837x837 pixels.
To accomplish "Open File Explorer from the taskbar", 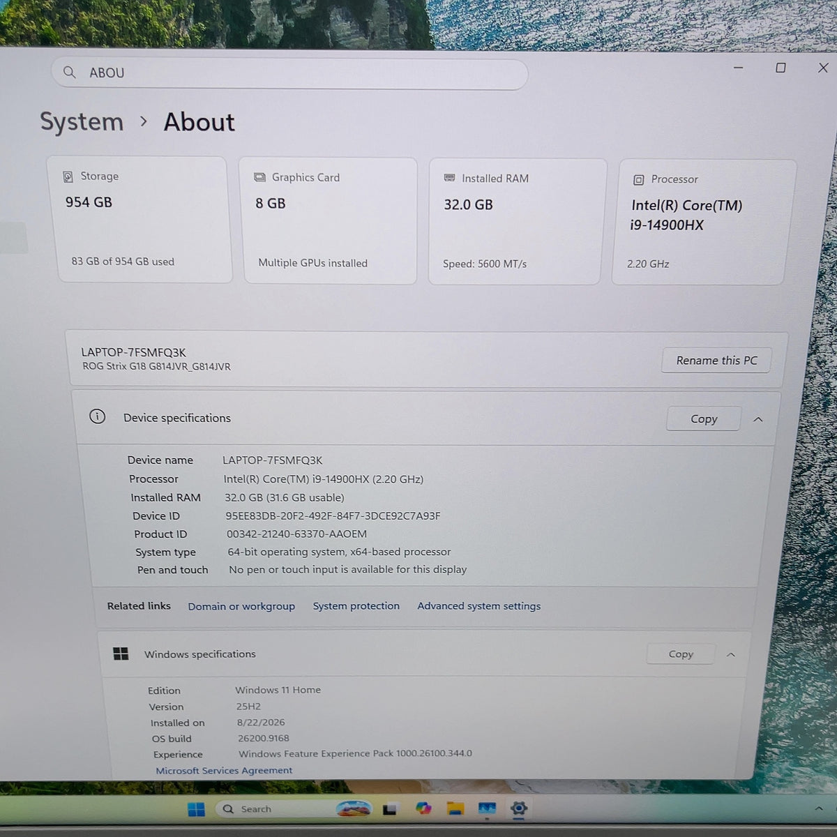I will tap(455, 808).
